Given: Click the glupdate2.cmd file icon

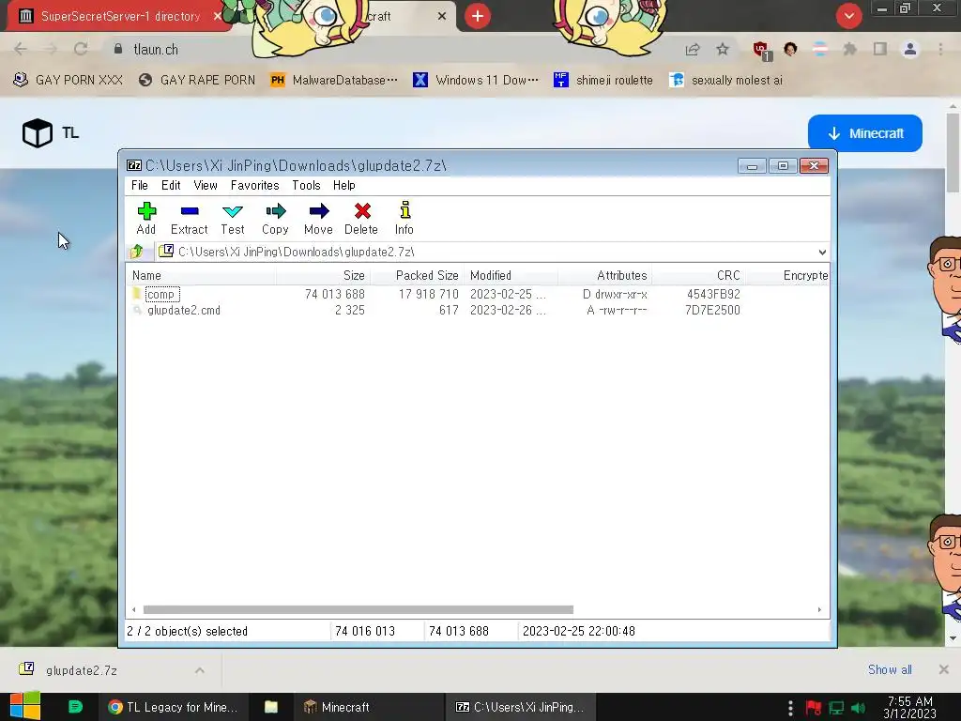Looking at the screenshot, I should click(137, 310).
